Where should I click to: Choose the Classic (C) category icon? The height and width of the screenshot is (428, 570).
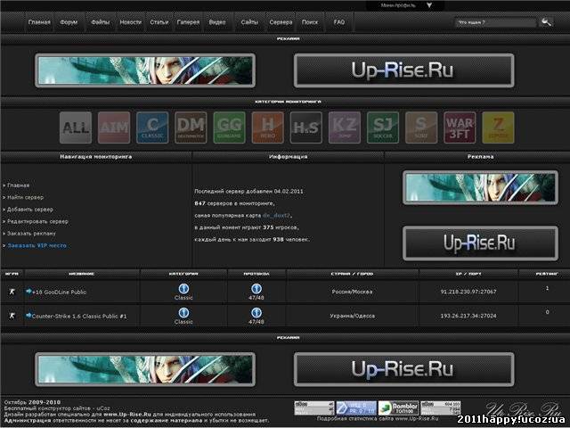pos(152,128)
